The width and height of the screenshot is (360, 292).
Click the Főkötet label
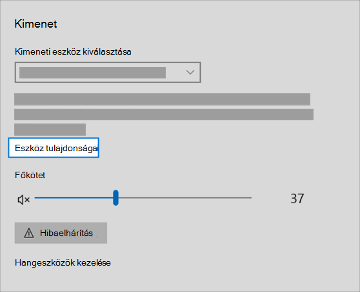pyautogui.click(x=30, y=176)
